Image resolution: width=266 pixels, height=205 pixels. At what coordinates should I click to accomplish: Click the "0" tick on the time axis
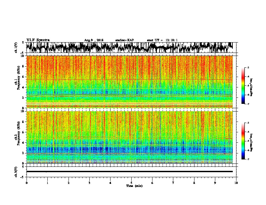(27, 183)
